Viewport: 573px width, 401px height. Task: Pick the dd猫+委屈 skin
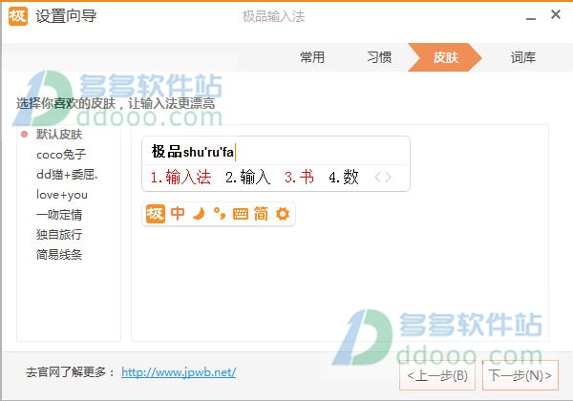coord(67,175)
